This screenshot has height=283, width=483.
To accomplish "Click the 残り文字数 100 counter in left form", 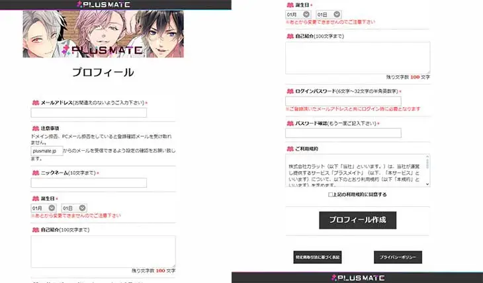I will click(154, 270).
